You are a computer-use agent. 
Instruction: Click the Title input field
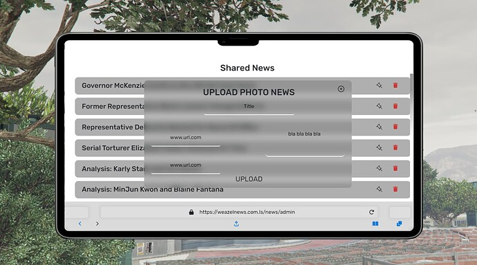249,109
